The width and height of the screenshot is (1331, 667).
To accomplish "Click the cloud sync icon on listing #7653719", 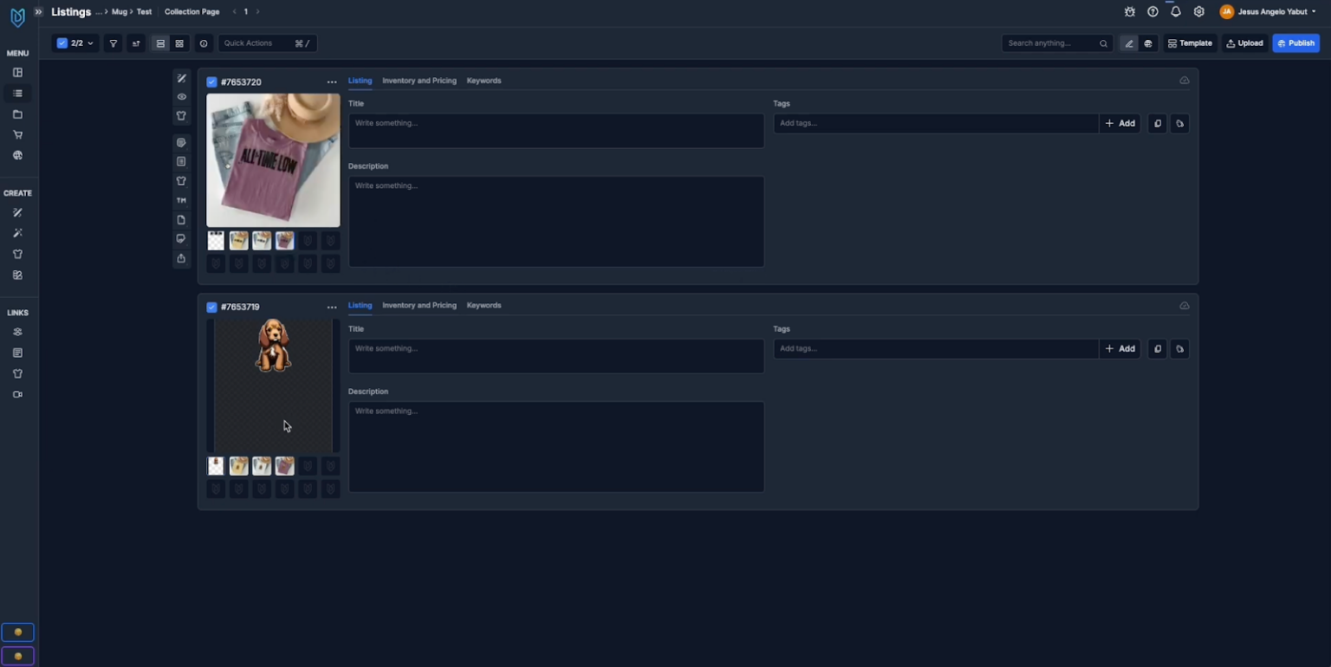I will [1184, 306].
